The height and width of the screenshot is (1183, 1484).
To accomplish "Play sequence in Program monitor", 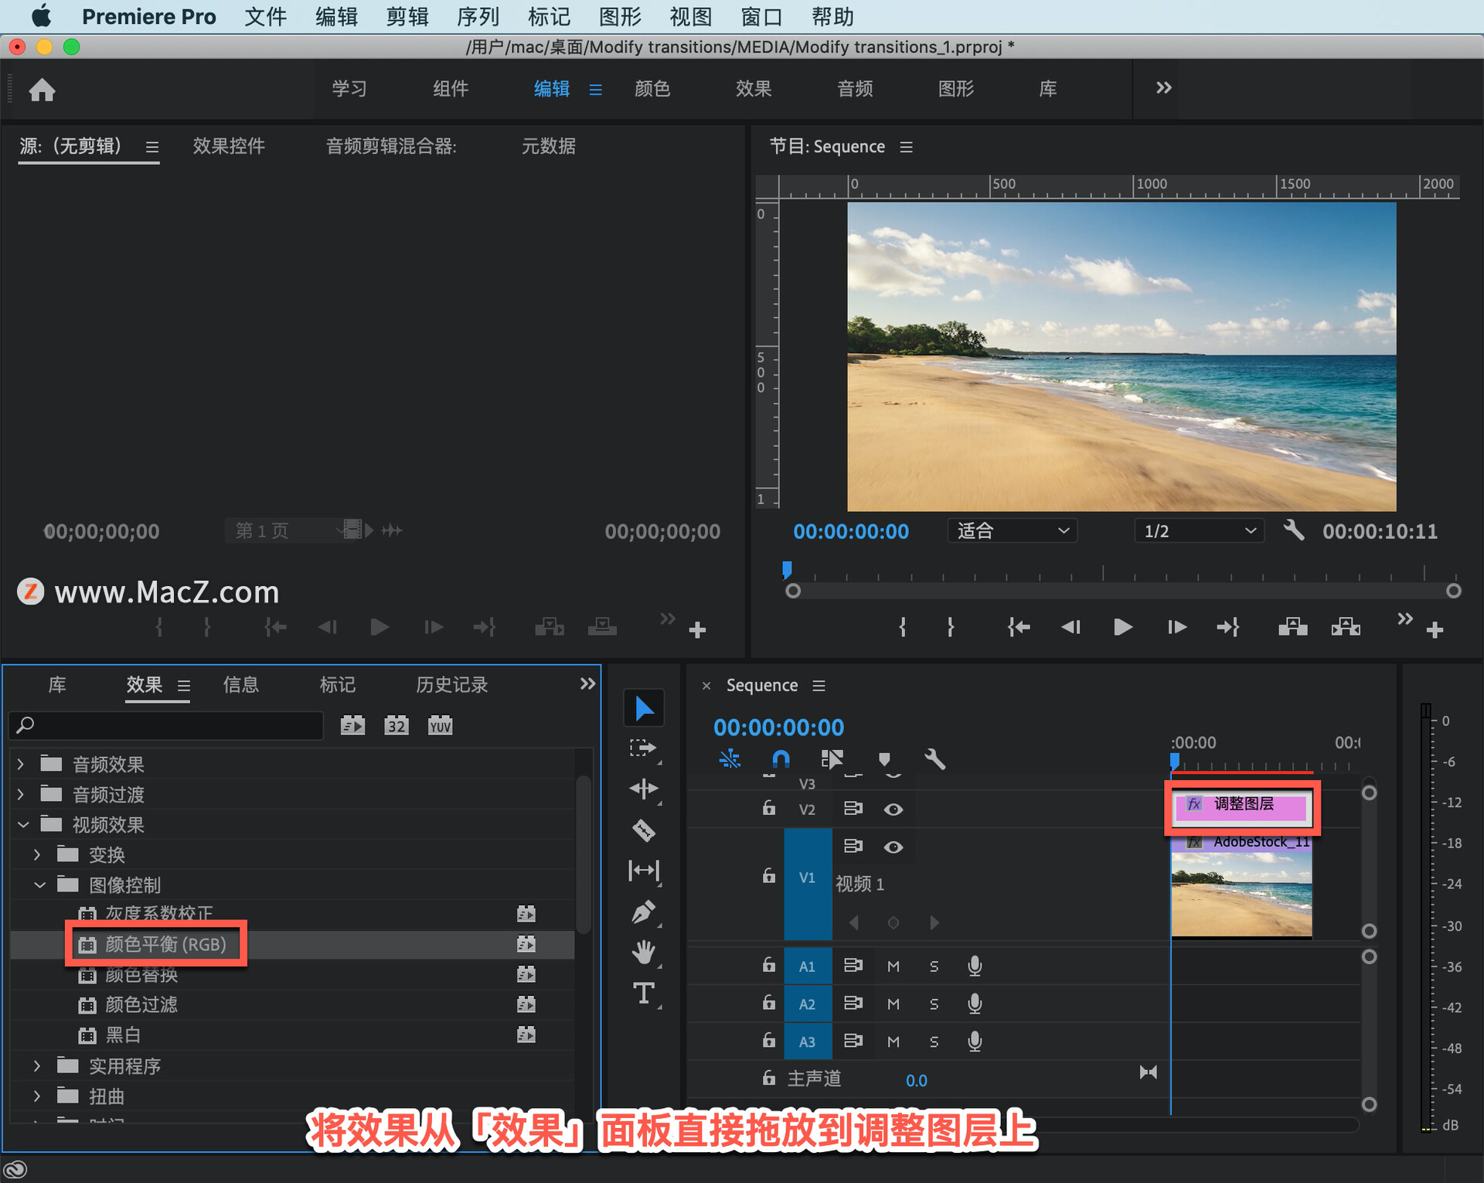I will pyautogui.click(x=1123, y=627).
